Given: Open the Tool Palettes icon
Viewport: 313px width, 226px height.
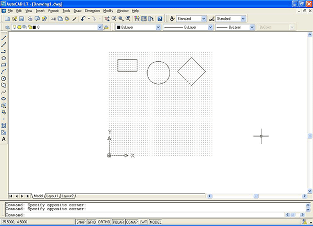Looking at the screenshot, I should click(x=151, y=19).
